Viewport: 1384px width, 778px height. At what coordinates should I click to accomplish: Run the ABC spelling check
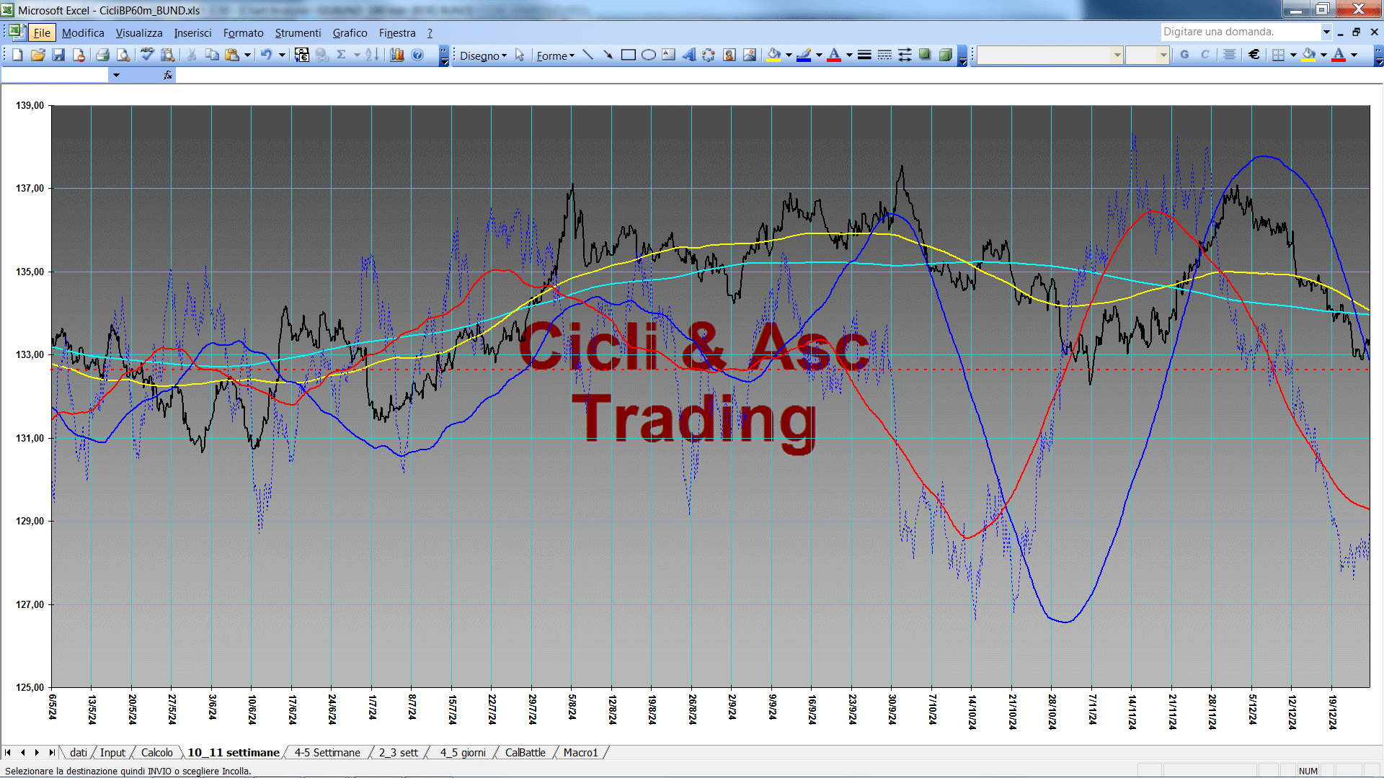click(x=147, y=55)
